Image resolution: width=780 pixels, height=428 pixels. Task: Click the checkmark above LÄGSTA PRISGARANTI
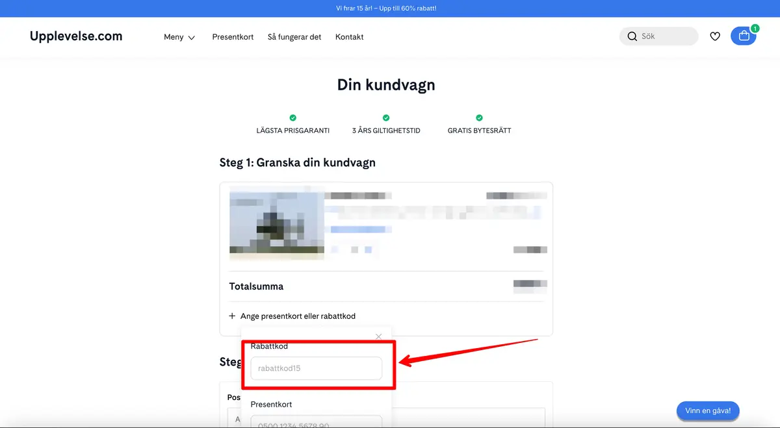click(292, 118)
